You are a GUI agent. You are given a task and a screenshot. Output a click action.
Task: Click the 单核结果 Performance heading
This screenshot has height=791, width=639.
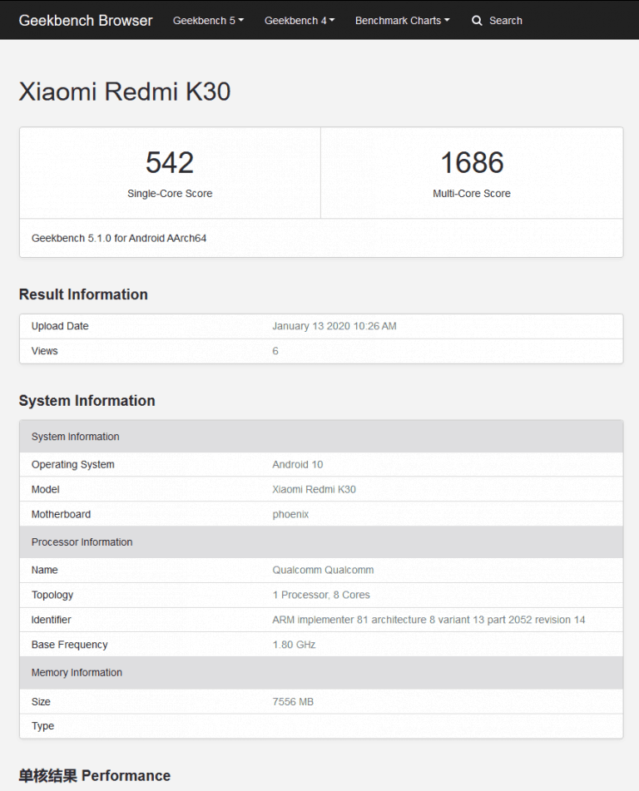point(95,775)
